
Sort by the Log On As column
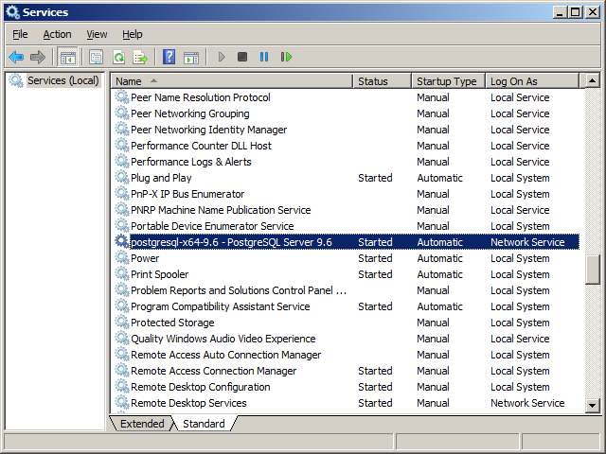530,81
